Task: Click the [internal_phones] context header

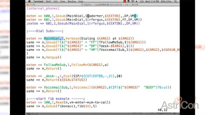Action: 43,9
